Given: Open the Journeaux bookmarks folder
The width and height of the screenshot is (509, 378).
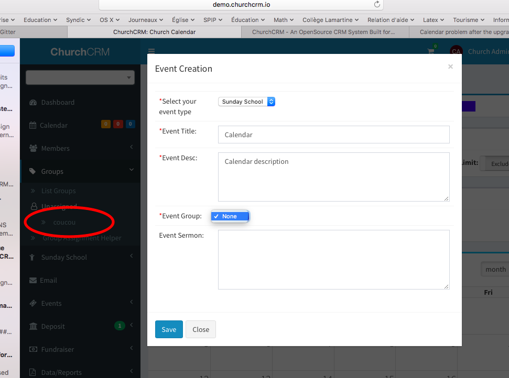Looking at the screenshot, I should pyautogui.click(x=146, y=20).
